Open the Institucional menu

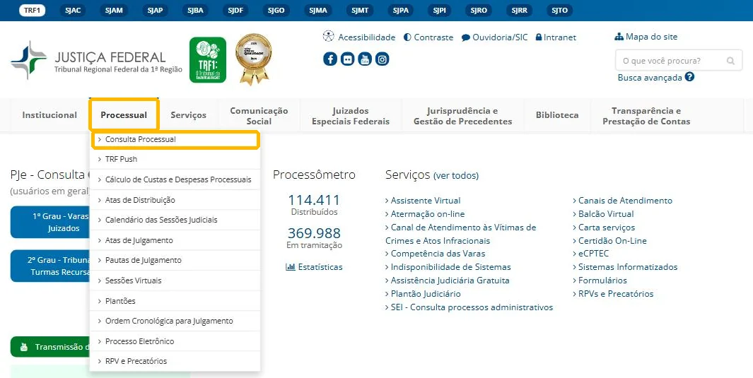coord(49,115)
